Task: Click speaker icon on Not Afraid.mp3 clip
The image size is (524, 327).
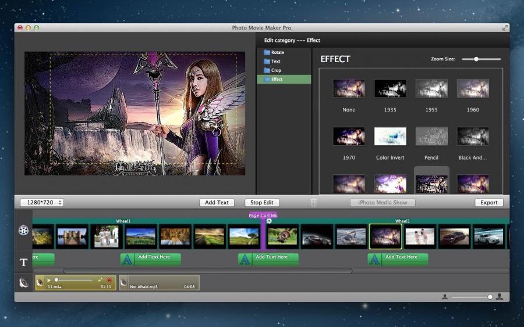Action: coord(123,283)
